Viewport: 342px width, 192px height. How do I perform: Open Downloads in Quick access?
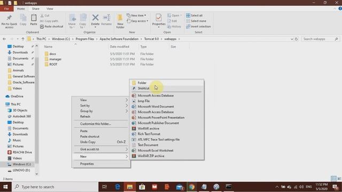20,52
